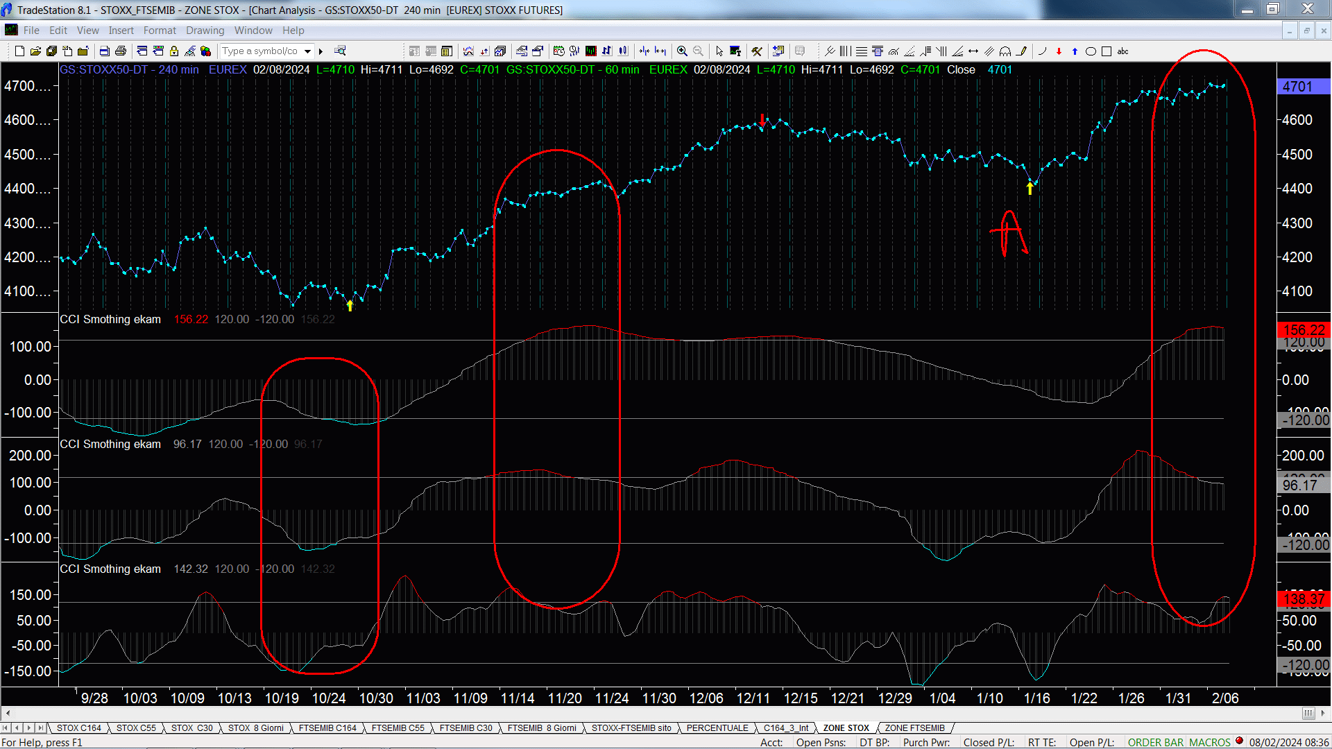Image resolution: width=1332 pixels, height=749 pixels.
Task: Open the Help menu
Action: pyautogui.click(x=293, y=31)
